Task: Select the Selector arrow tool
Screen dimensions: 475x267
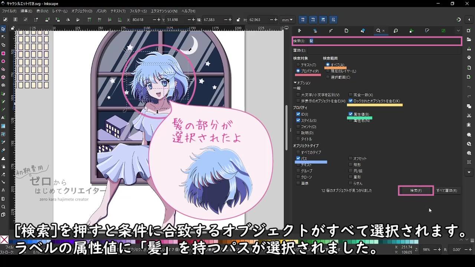Action: point(3,29)
